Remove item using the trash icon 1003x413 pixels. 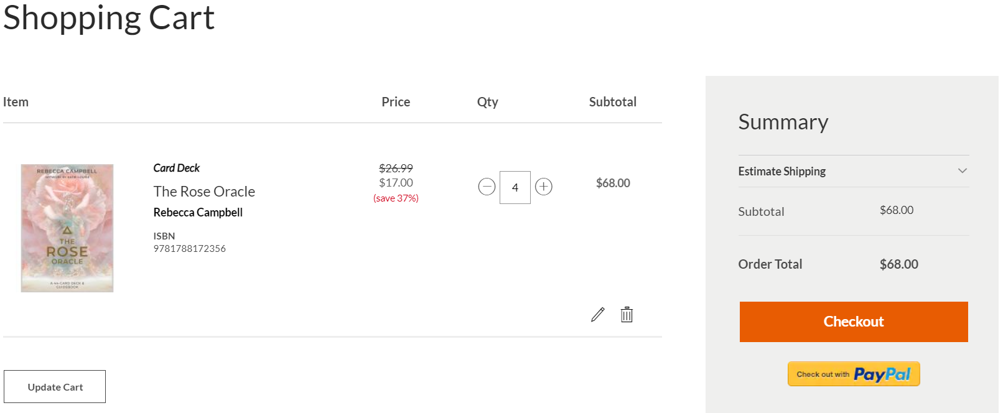pos(627,315)
